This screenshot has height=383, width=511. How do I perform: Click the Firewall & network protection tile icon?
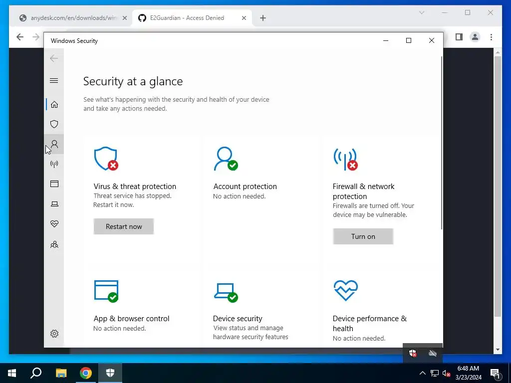[x=345, y=159]
